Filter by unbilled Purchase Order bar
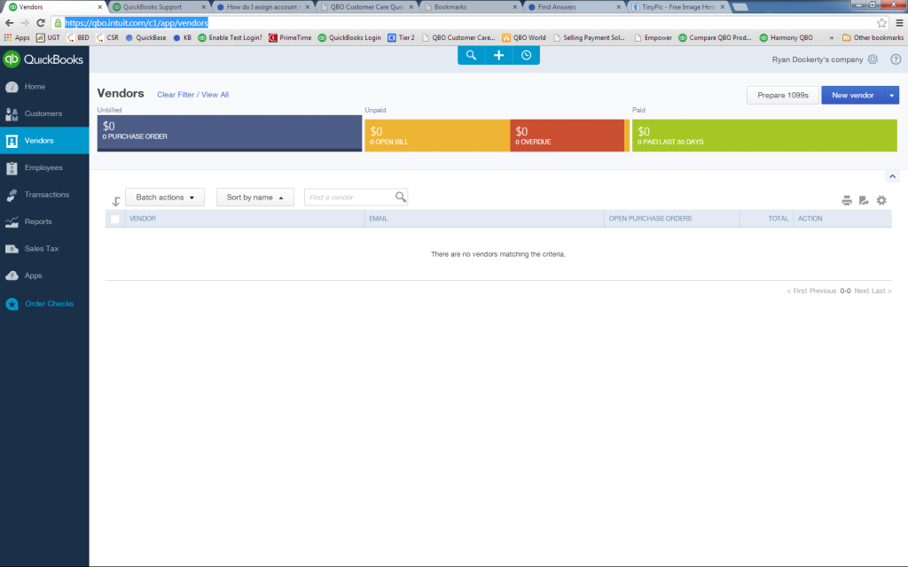908x567 pixels. pos(230,133)
